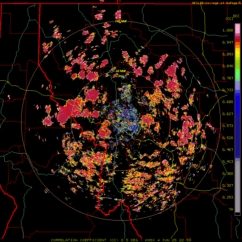This screenshot has height=242, width=242.
Task: Click the 0.840 legend value
Action: point(228,66)
